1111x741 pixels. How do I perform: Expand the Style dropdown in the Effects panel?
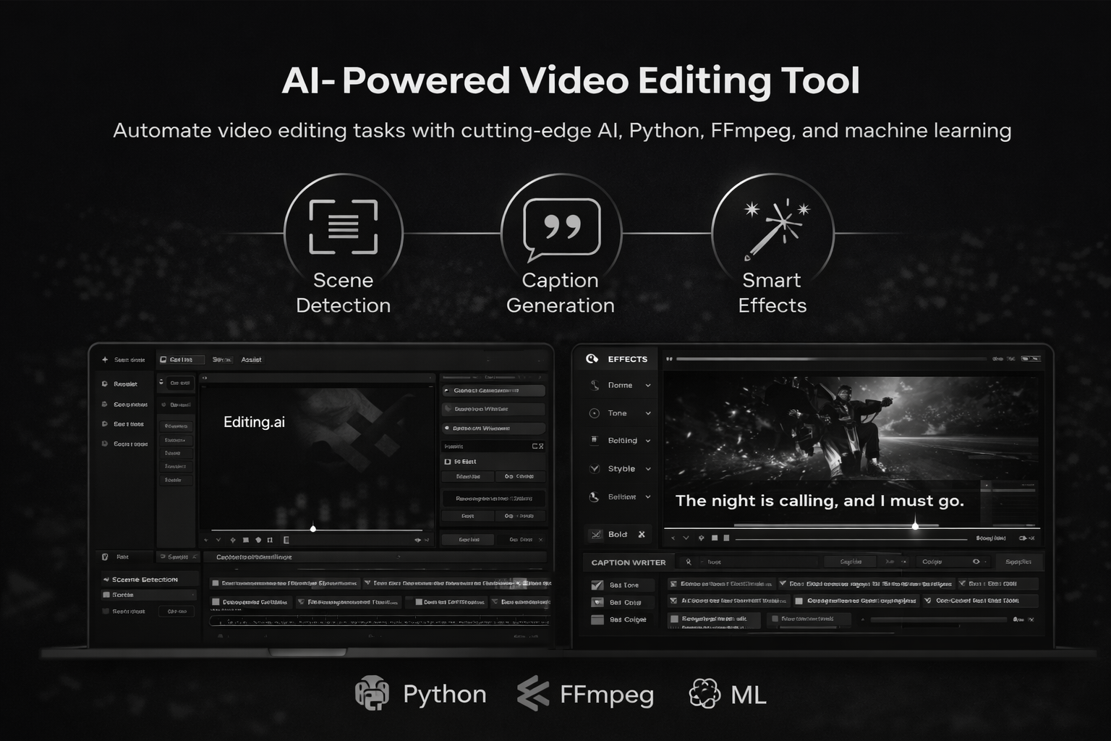pyautogui.click(x=647, y=468)
